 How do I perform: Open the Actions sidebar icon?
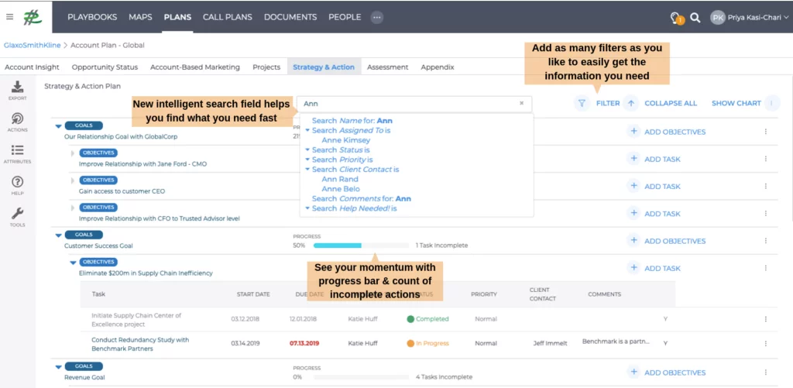17,122
